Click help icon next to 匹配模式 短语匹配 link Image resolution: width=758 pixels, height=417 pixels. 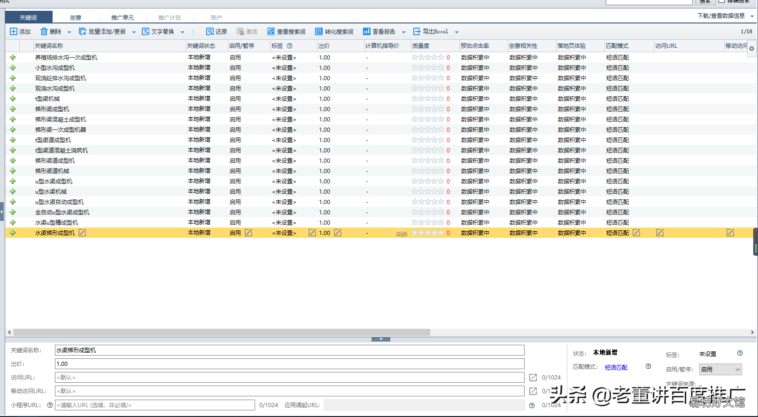pos(648,366)
